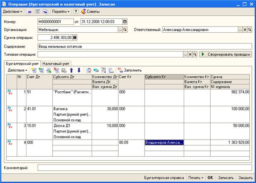
Task: Click OK button
Action: click(x=210, y=178)
